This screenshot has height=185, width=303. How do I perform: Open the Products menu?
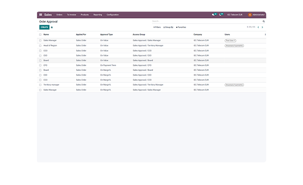(x=85, y=15)
